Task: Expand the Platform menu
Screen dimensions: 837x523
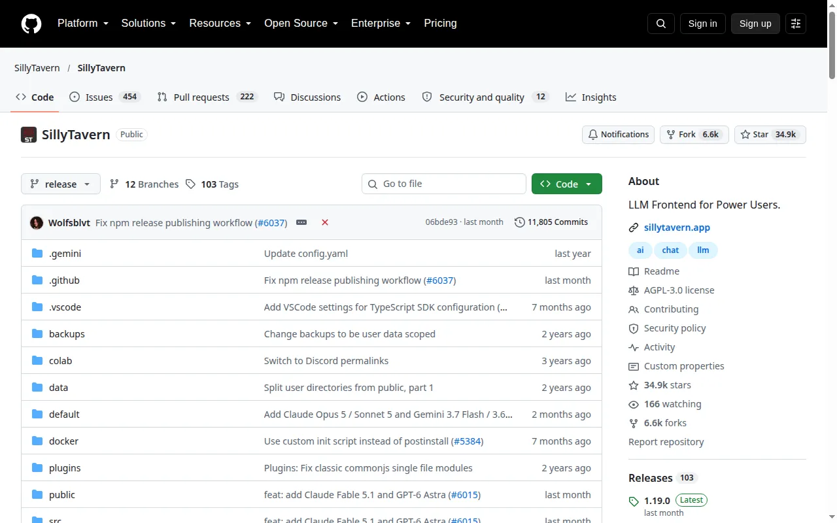Action: click(82, 24)
